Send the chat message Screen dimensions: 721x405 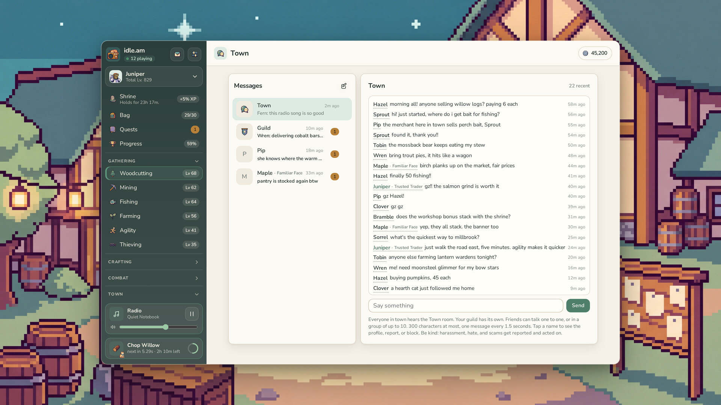pyautogui.click(x=578, y=306)
